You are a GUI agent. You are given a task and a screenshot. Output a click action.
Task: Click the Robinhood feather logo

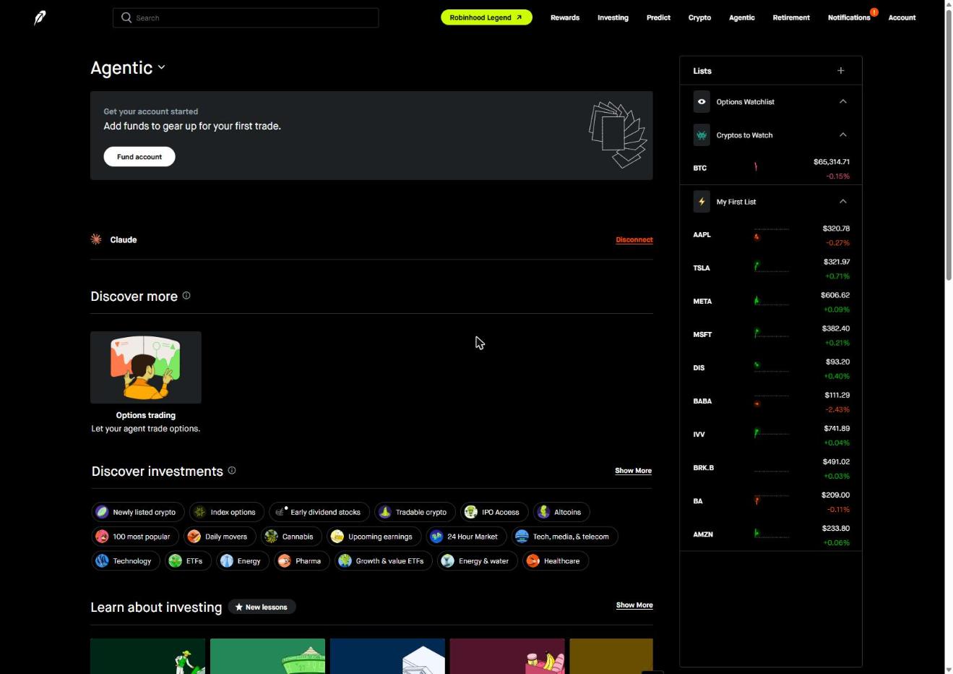(x=40, y=17)
